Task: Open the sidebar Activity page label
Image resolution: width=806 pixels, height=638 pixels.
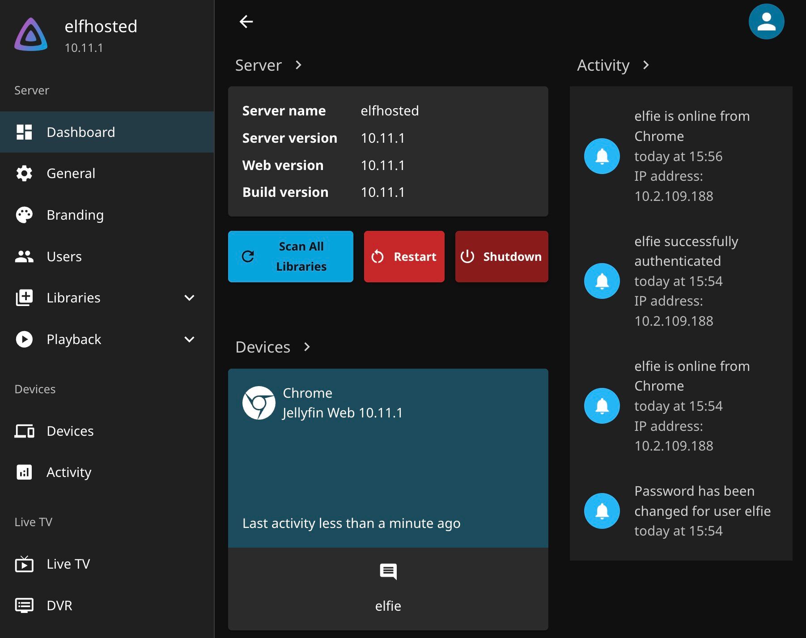Action: [69, 472]
